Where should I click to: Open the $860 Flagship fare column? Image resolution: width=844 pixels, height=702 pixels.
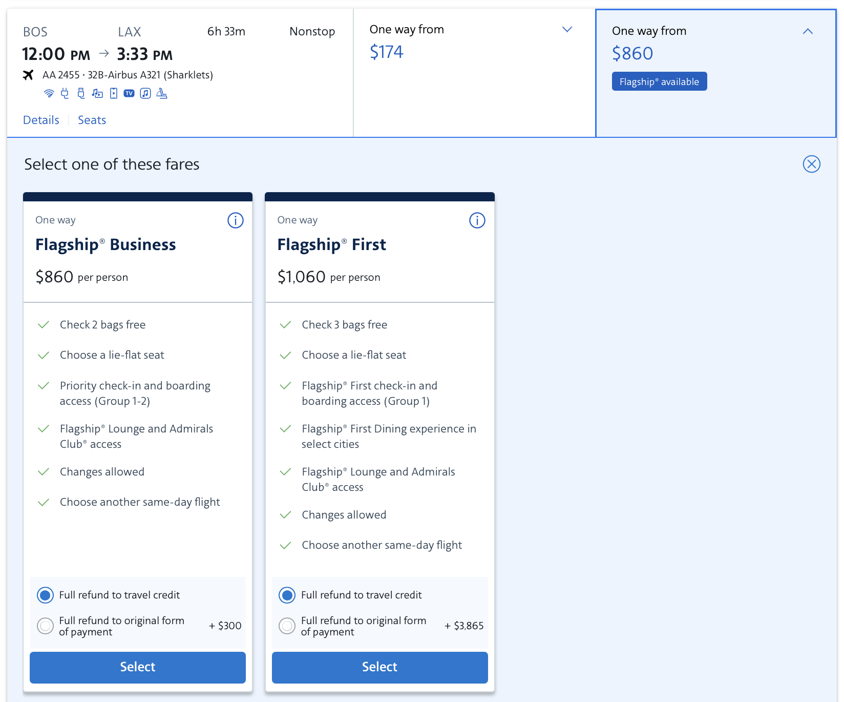point(716,73)
